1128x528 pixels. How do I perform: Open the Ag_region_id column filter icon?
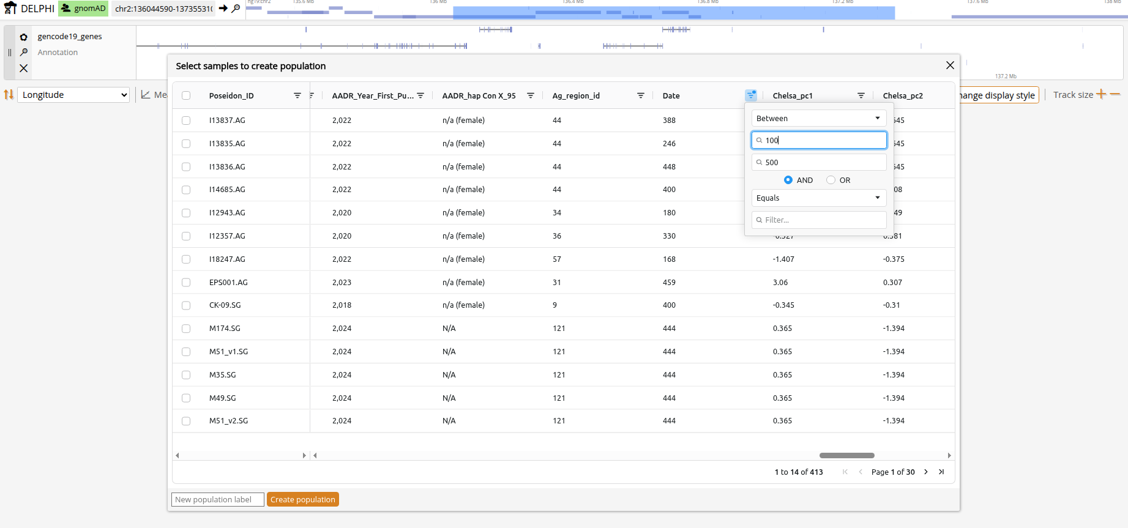coord(641,95)
